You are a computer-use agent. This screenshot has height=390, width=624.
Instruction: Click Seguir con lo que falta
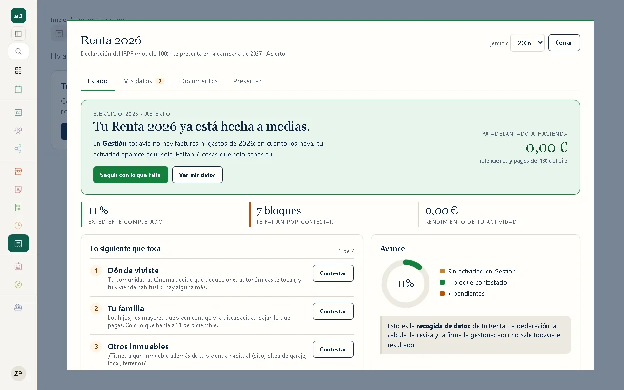point(131,175)
